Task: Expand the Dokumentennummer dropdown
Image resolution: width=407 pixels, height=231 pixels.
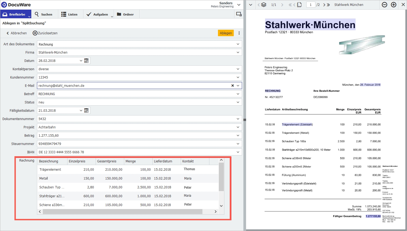Action: click(x=238, y=119)
